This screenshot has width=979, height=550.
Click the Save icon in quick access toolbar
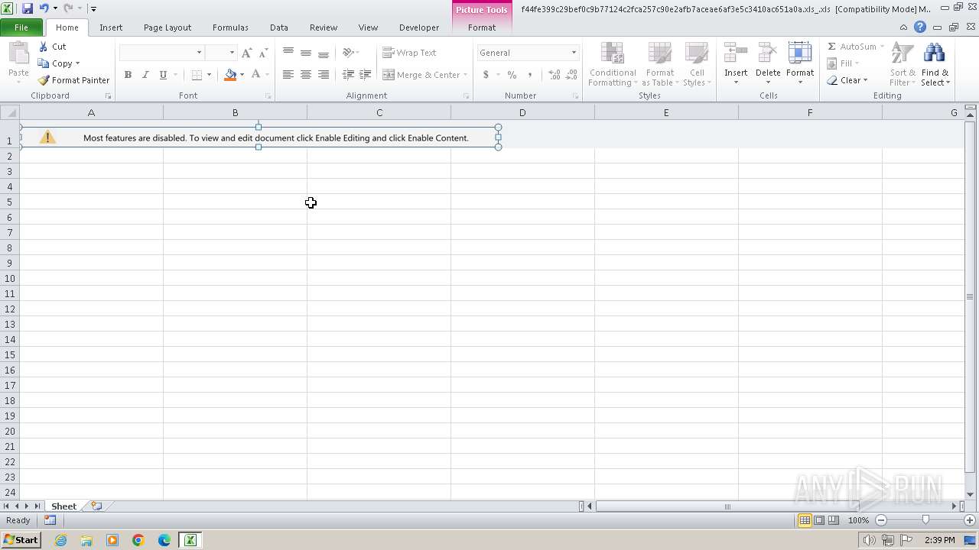pos(28,8)
